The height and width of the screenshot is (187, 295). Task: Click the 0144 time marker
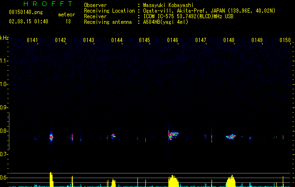coord(117,40)
